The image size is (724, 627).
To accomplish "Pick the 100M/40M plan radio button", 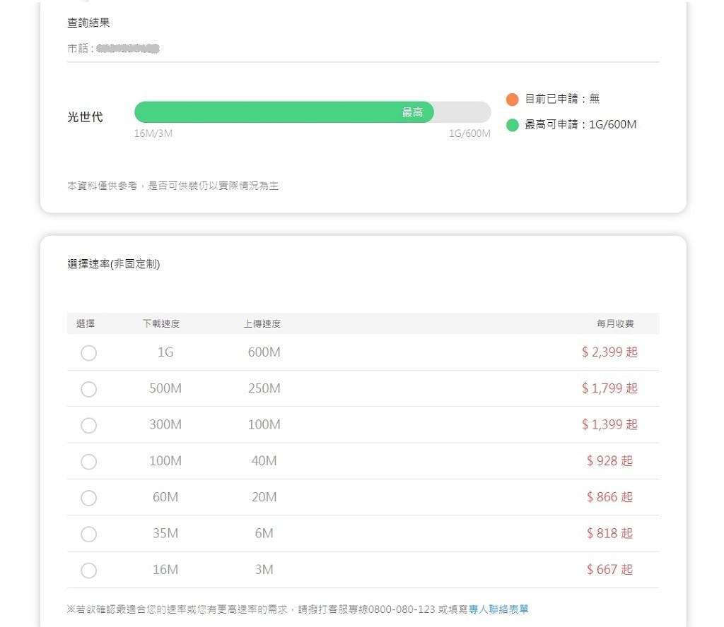I will [88, 462].
